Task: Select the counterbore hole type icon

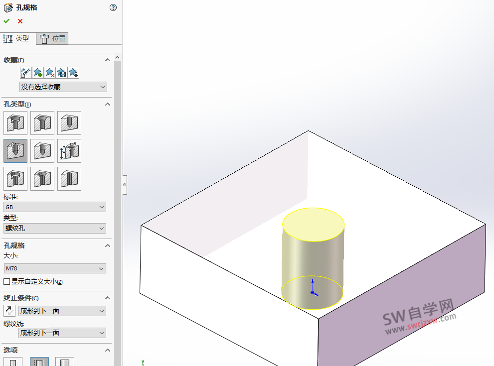Action: point(15,123)
